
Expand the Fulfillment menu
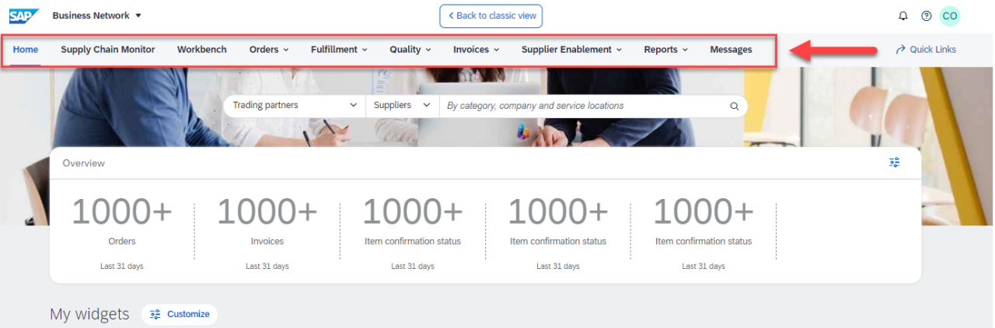(x=339, y=50)
